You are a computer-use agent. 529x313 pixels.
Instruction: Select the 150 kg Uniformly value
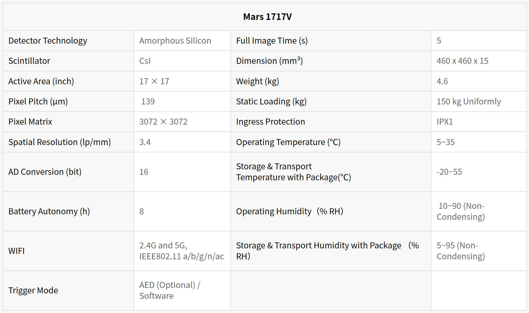(x=469, y=101)
